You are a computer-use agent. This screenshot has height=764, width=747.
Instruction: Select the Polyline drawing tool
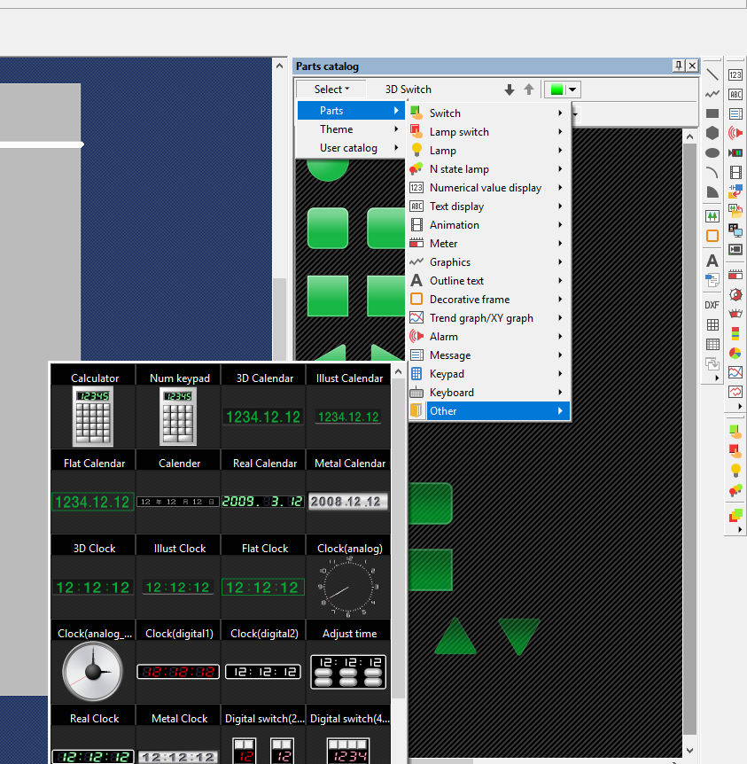coord(712,94)
